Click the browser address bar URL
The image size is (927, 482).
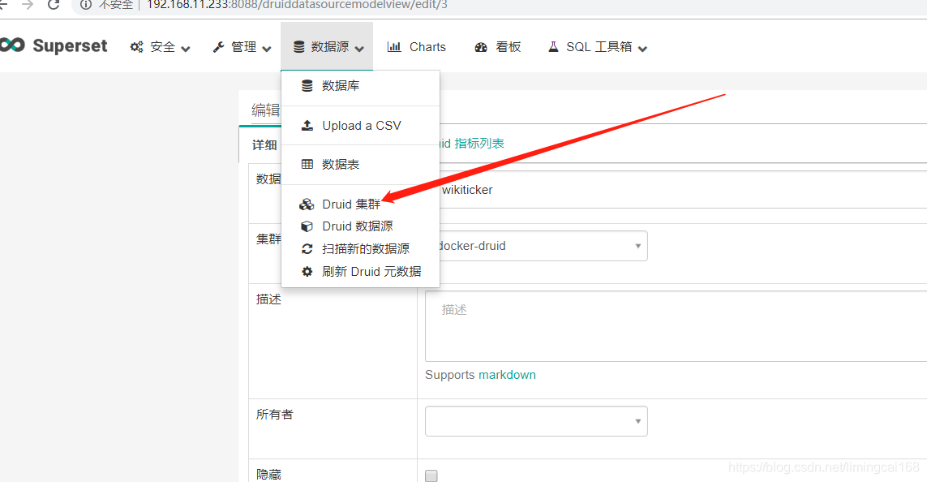coord(297,5)
